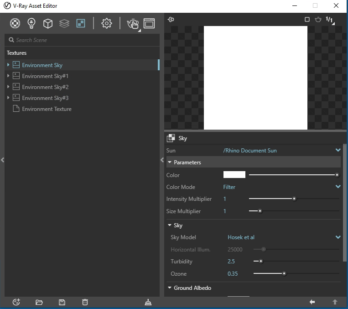This screenshot has height=309, width=348.
Task: Click the Ozone value 0.35
Action: point(233,274)
